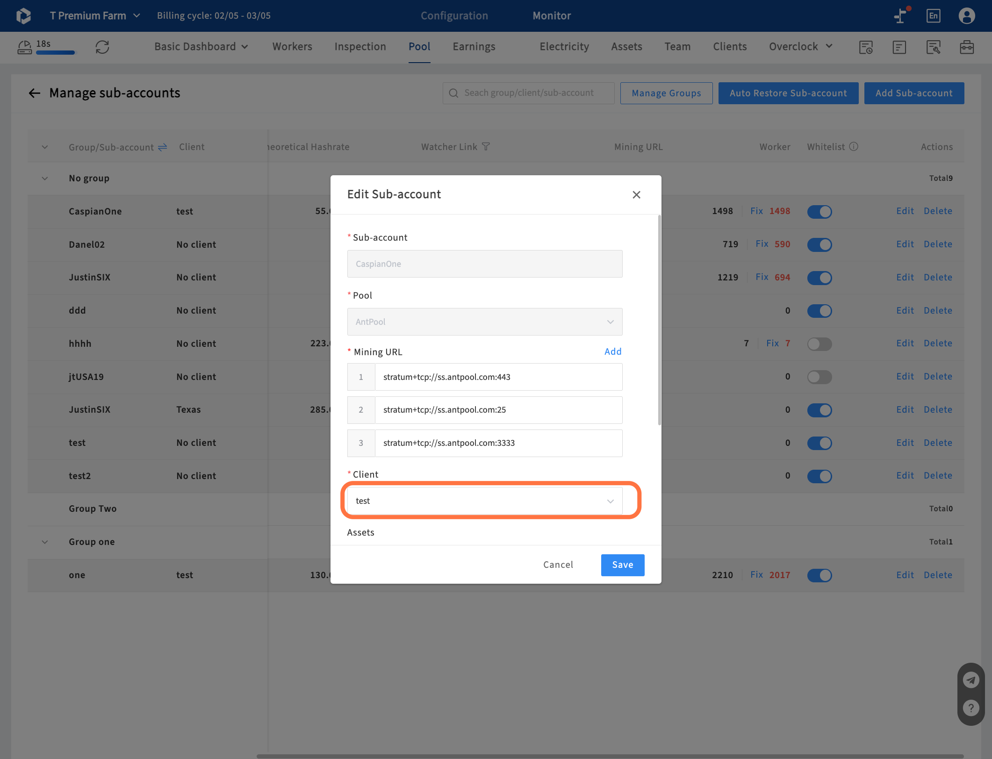Screen dimensions: 992x759
Task: Open the Monitor section
Action: click(552, 15)
